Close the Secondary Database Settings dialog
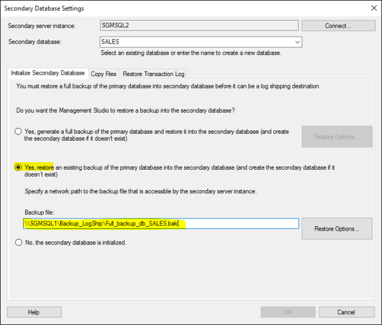 (x=374, y=8)
